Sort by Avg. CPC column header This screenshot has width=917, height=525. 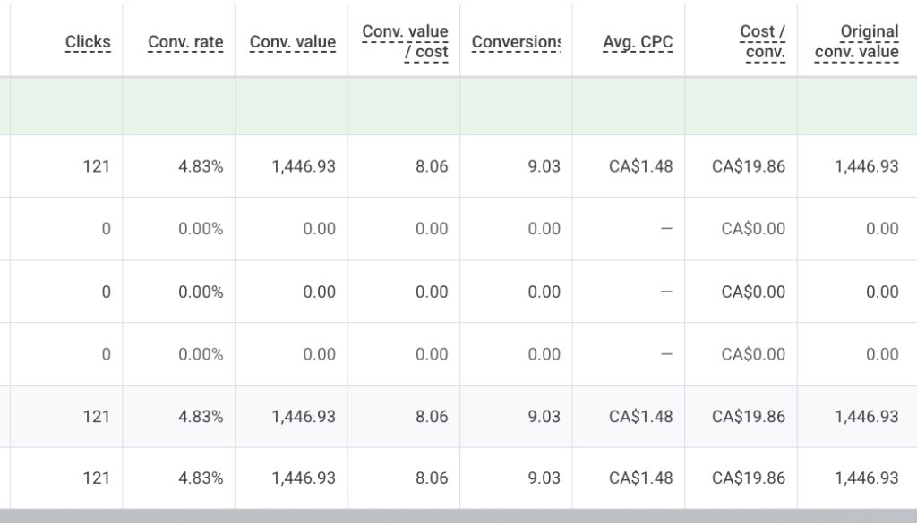[638, 42]
